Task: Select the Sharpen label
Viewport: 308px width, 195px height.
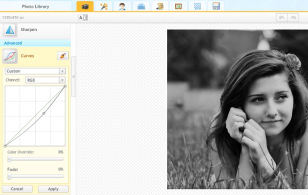Action: [x=29, y=29]
